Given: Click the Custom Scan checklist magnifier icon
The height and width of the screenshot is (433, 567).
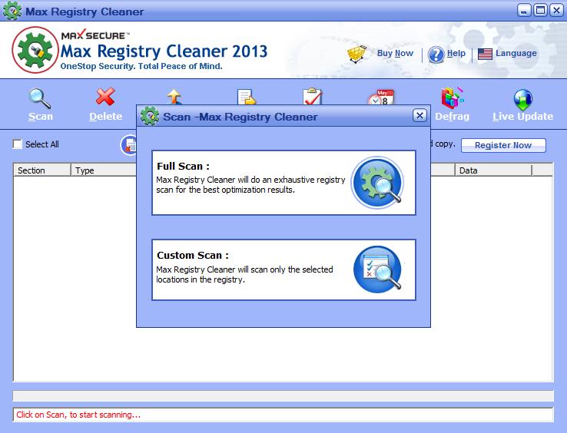Looking at the screenshot, I should click(x=378, y=269).
